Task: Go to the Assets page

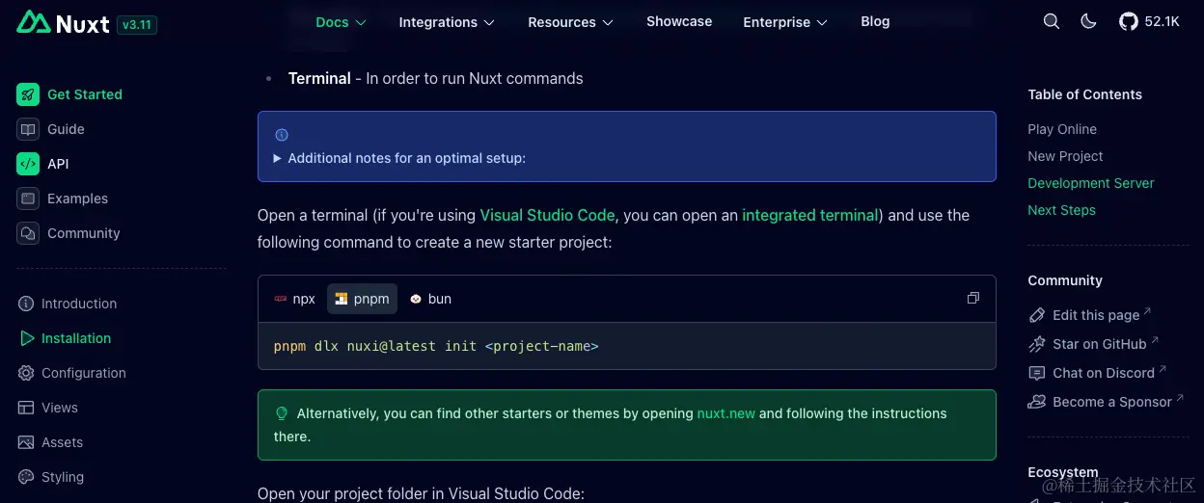Action: click(x=63, y=442)
